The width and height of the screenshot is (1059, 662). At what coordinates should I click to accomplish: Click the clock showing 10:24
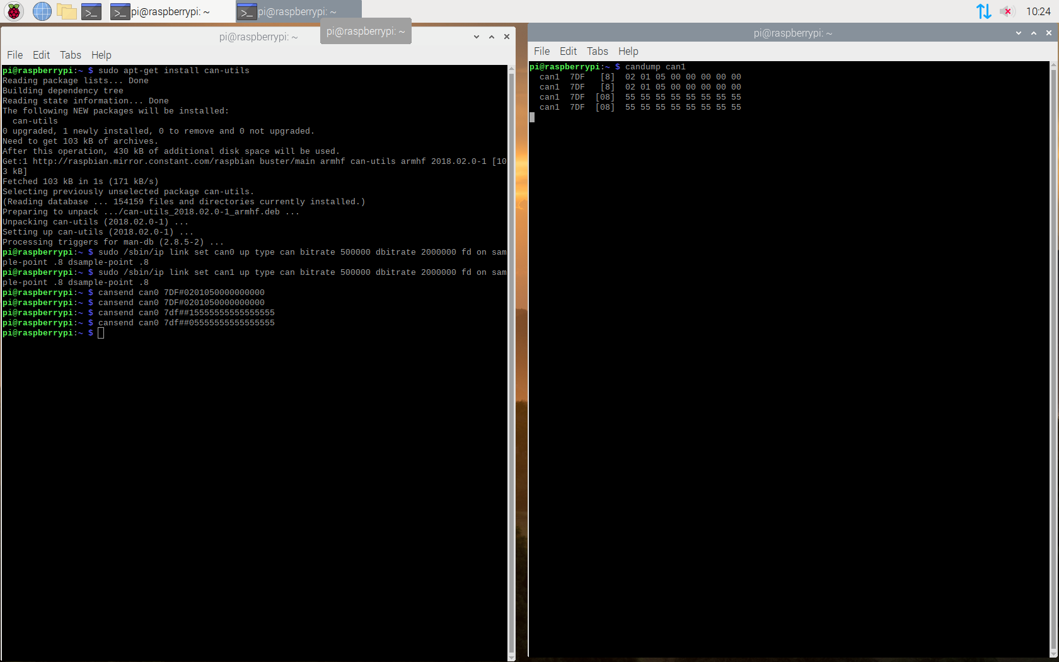coord(1038,11)
